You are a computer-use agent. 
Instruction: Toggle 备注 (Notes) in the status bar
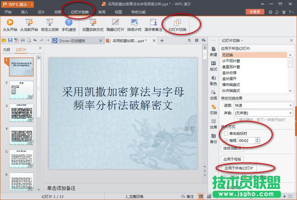[187, 197]
